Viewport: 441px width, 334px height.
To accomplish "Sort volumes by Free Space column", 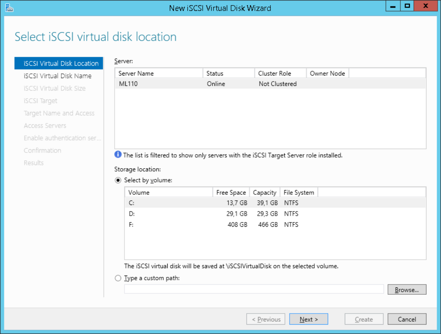I will coord(231,193).
